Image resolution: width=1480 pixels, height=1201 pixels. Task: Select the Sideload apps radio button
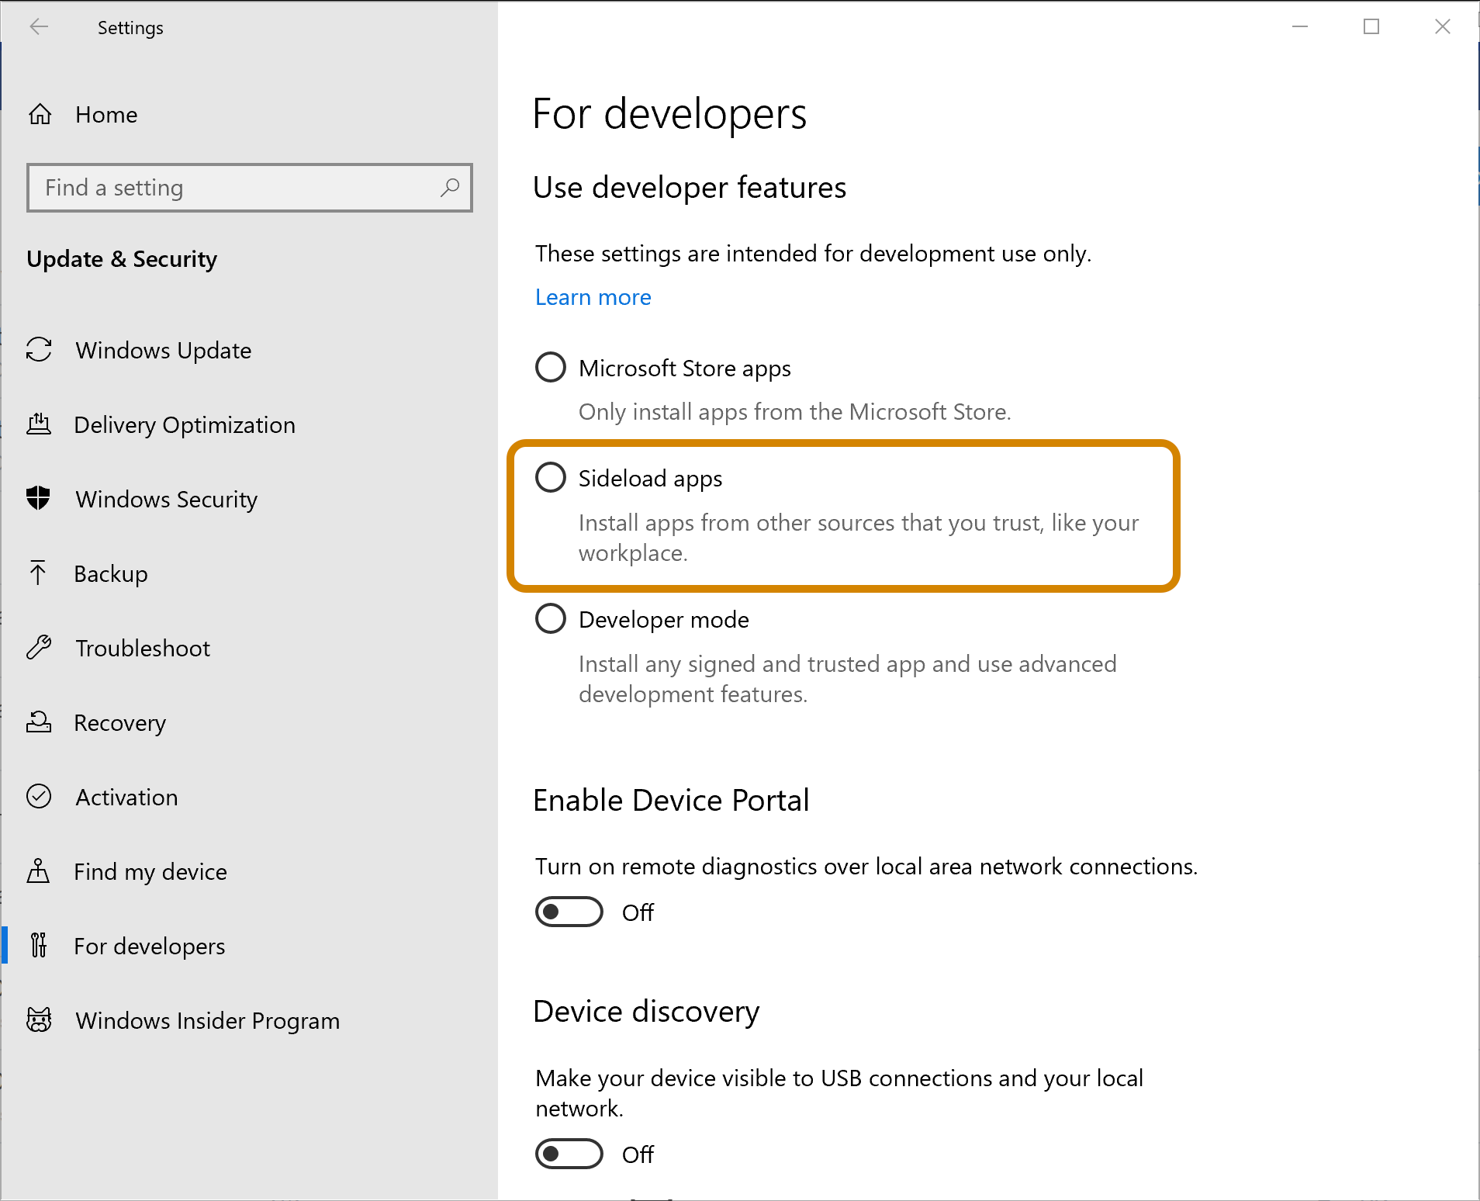tap(551, 478)
